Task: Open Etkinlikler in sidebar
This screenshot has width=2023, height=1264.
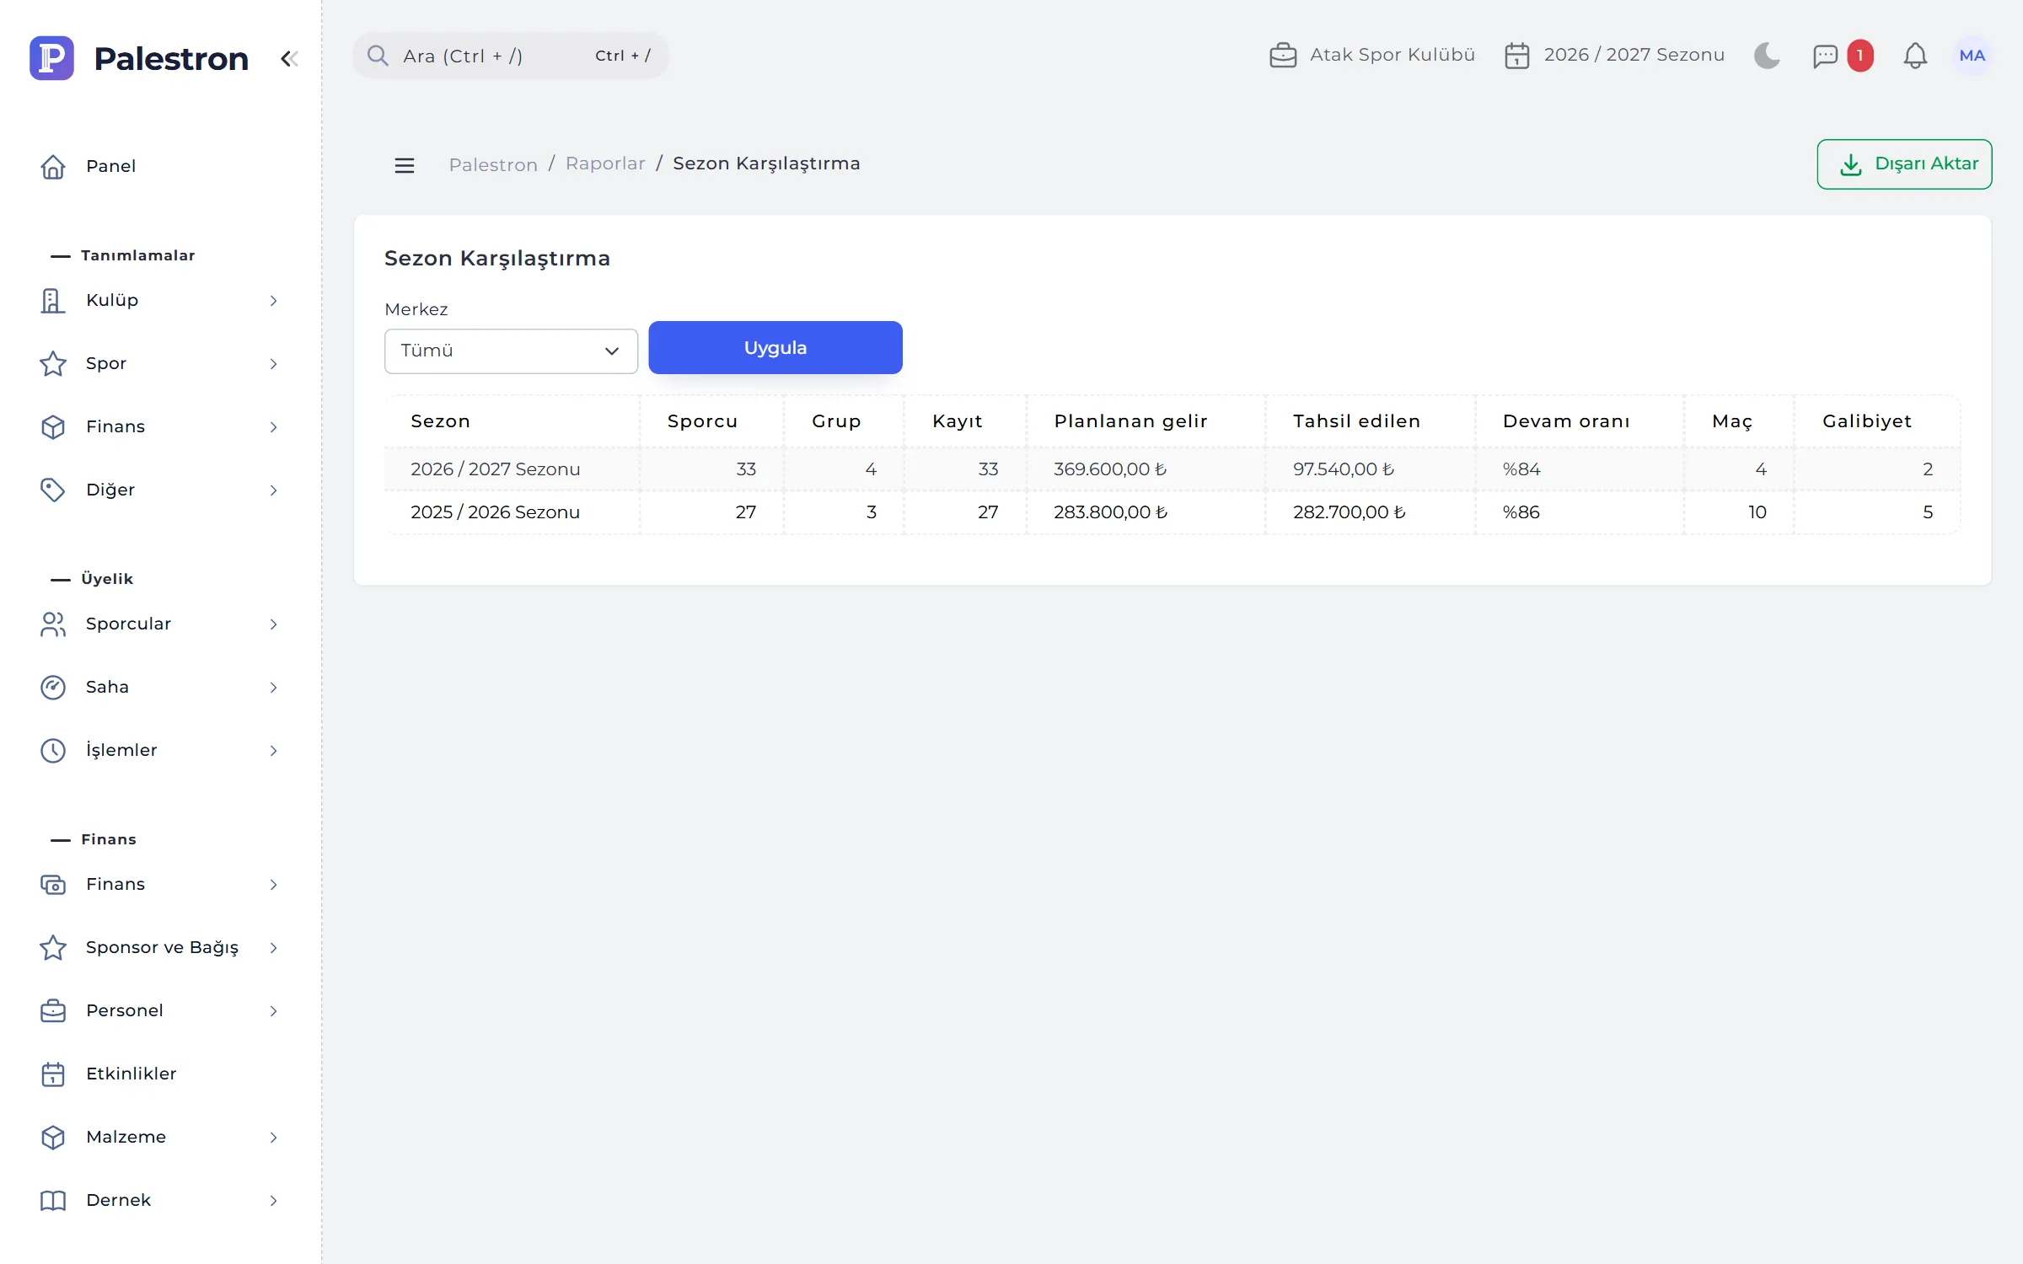Action: 160,1074
